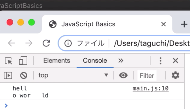Toggle the device toolbar icon
Screen dimensions: 190x109
23,60
